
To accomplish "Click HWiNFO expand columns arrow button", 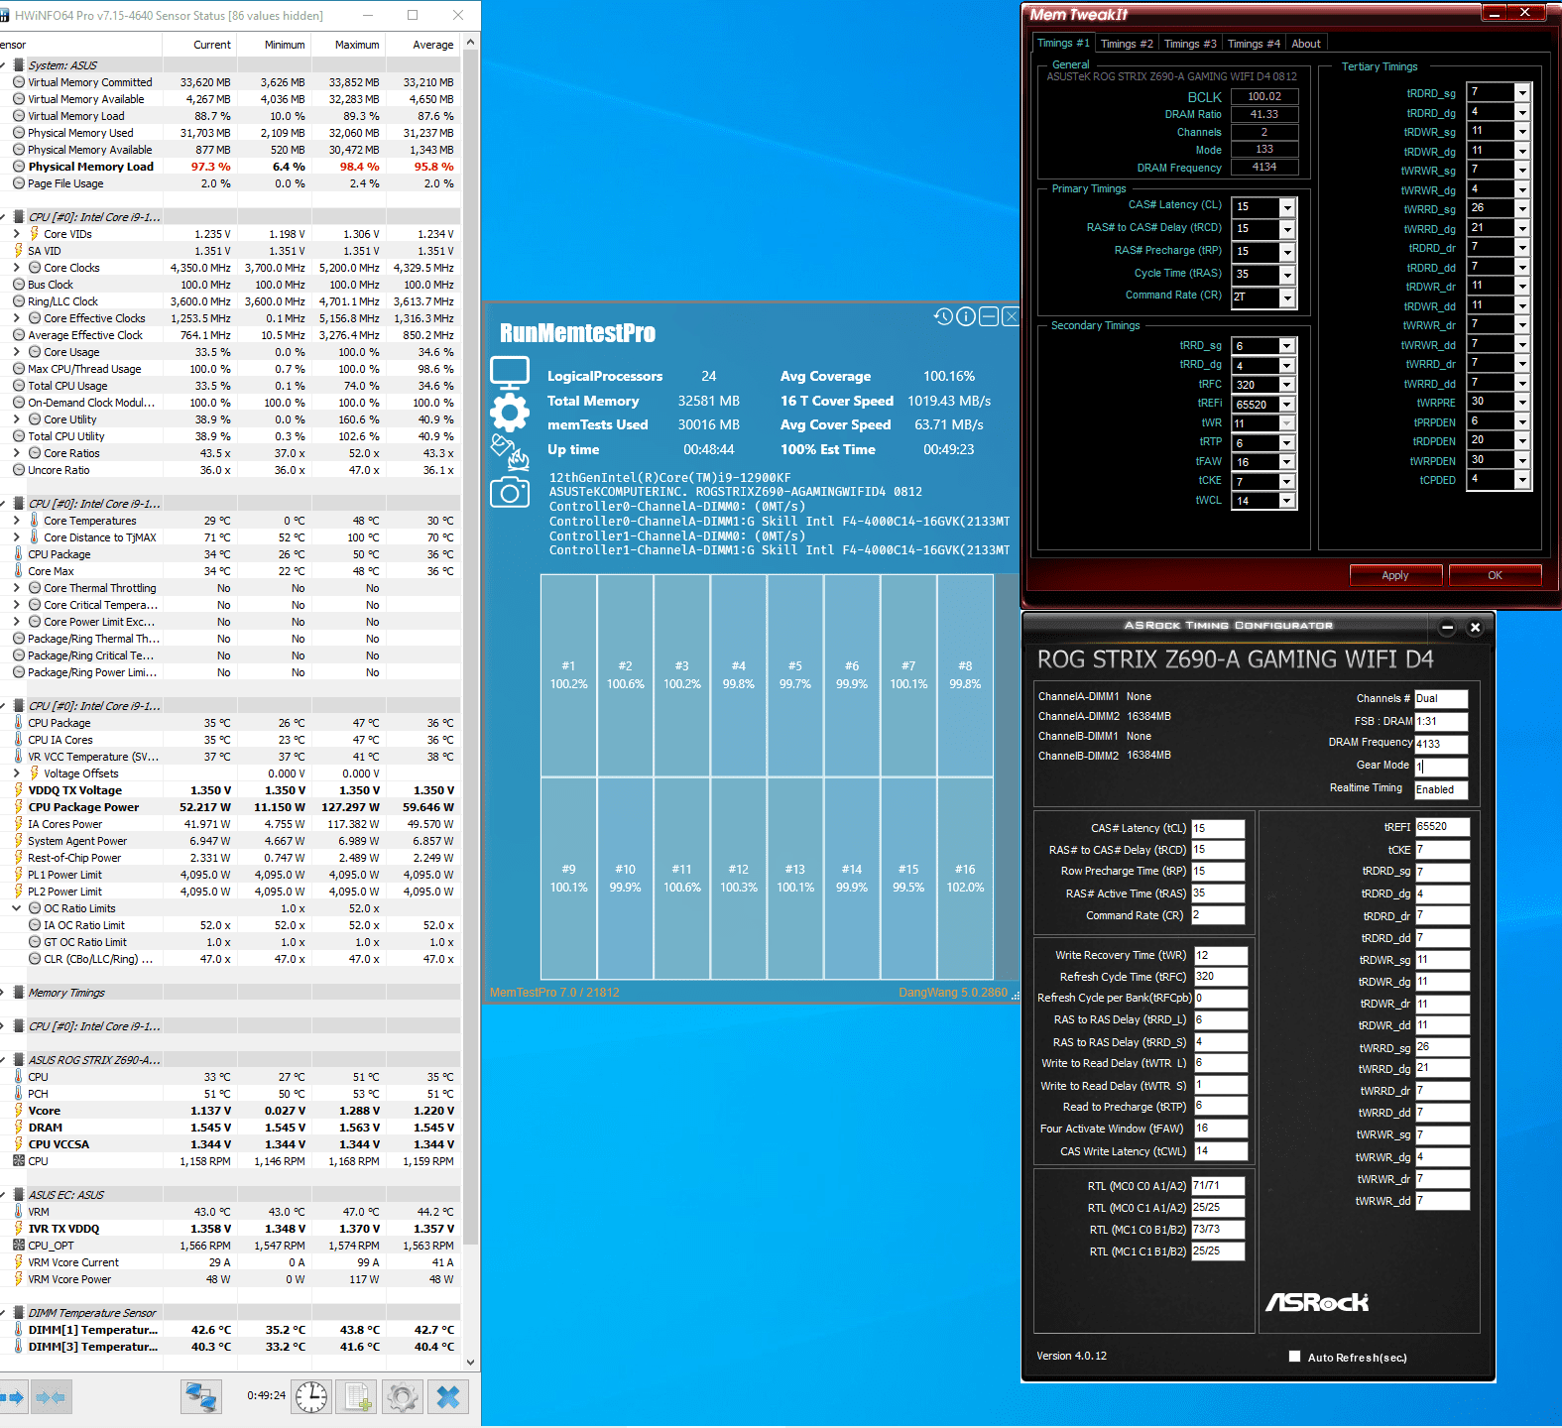I will click(x=13, y=1397).
